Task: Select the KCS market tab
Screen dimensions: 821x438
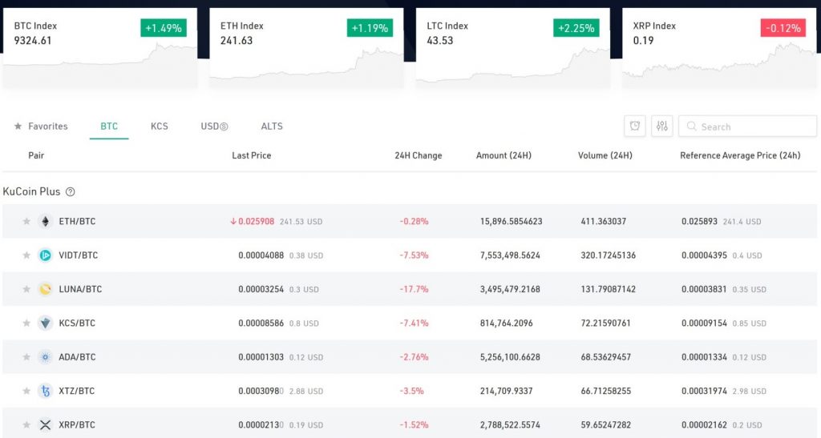Action: tap(160, 126)
